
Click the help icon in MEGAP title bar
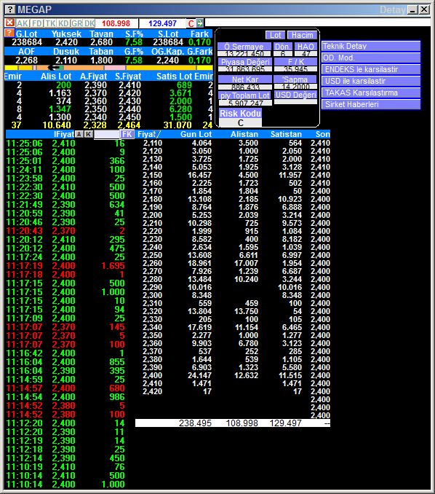coord(10,9)
